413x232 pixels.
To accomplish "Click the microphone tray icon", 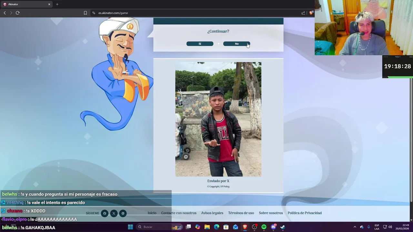I will coord(368,227).
